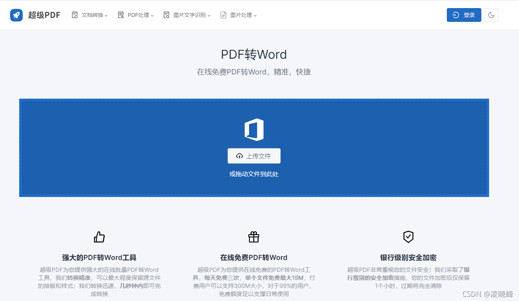Click the 登录 login button
The image size is (519, 301).
464,15
